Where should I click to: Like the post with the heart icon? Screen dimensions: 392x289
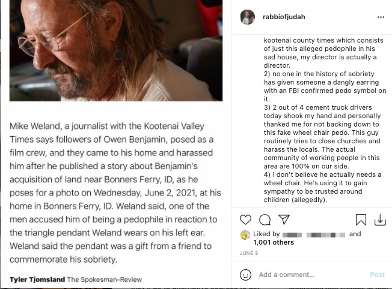tap(245, 219)
